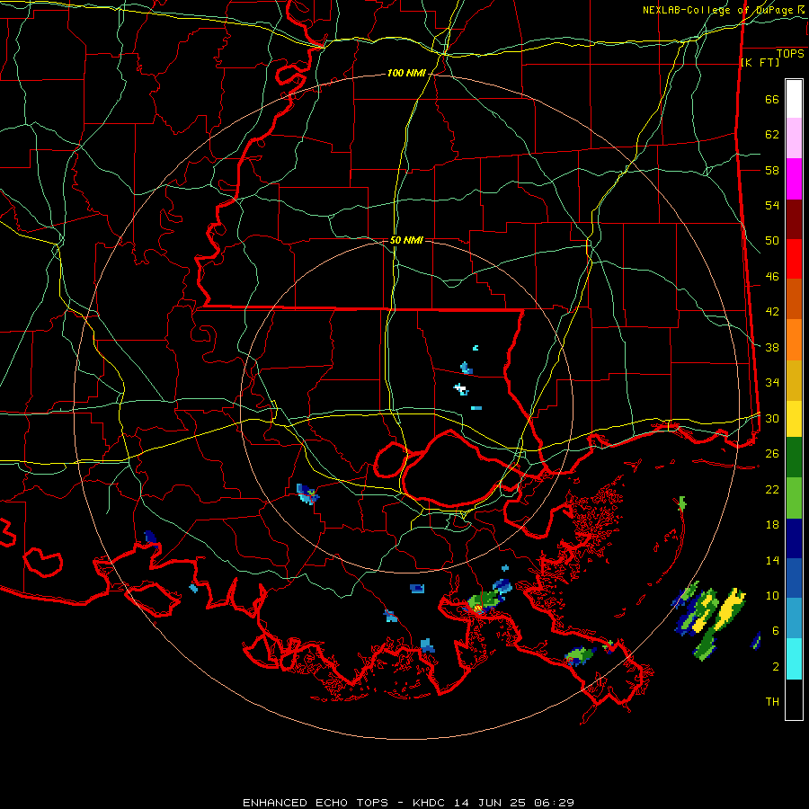Click the TOPS legend title
This screenshot has width=809, height=809.
coord(790,54)
